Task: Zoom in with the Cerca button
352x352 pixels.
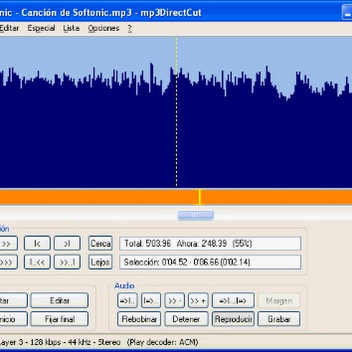Action: point(100,243)
